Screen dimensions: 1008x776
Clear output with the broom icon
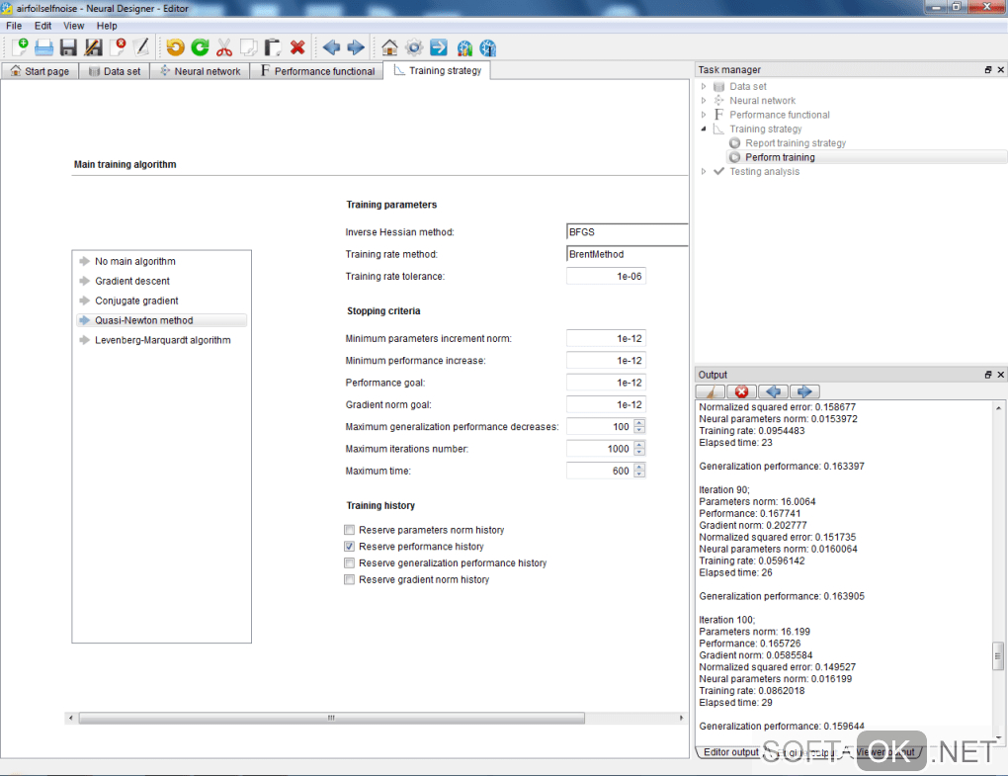[711, 391]
